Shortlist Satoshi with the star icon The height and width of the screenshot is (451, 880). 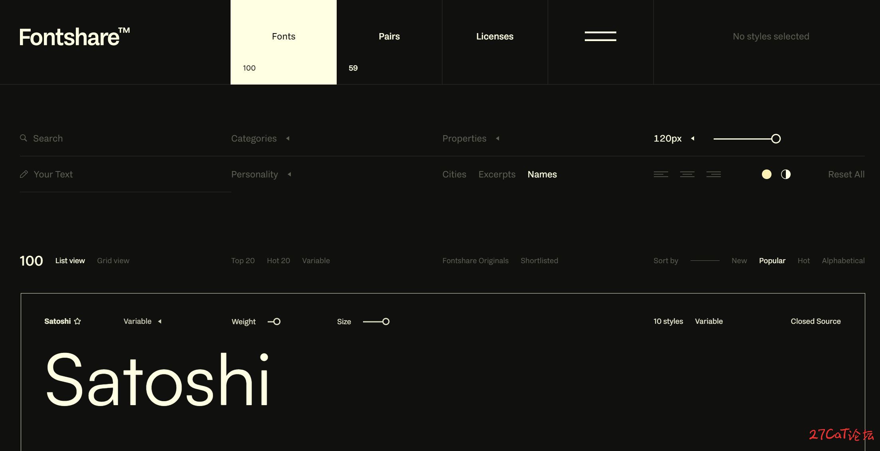77,321
